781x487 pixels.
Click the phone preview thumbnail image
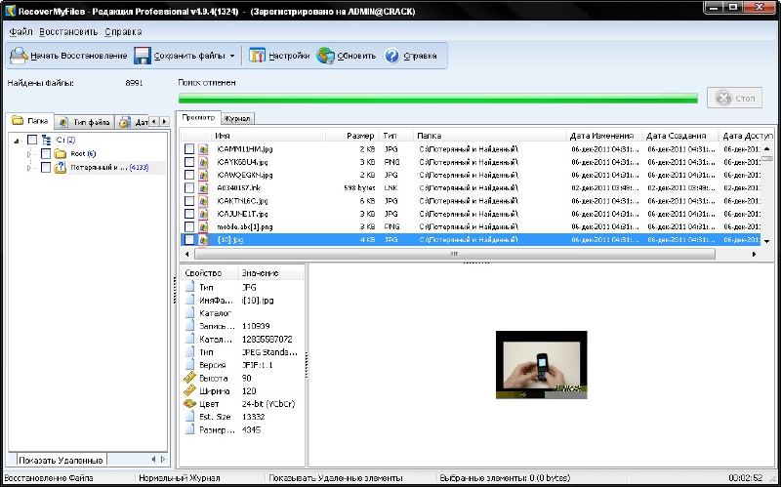coord(543,366)
